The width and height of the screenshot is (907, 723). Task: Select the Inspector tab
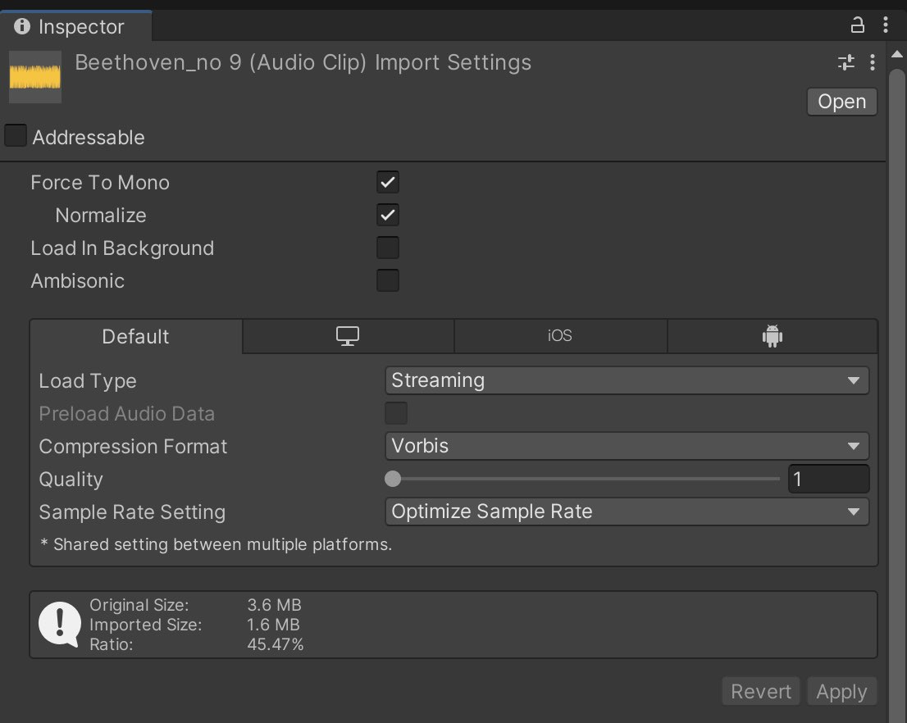[75, 26]
